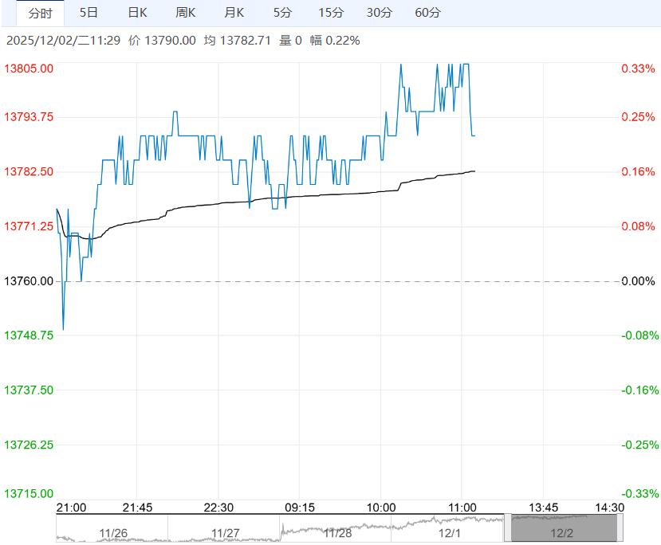This screenshot has height=545, width=661.
Task: Open the 月K monthly chart tab
Action: (234, 13)
